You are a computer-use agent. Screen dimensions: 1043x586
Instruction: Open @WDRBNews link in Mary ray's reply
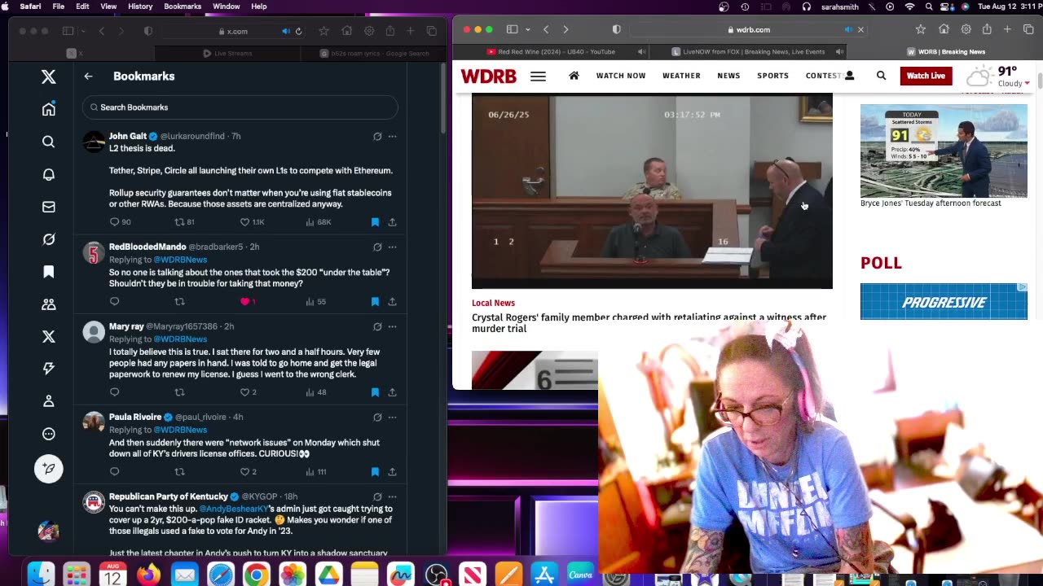click(180, 339)
